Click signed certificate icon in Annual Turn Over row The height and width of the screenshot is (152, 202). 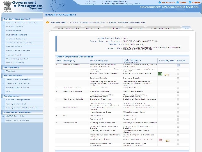(166, 75)
